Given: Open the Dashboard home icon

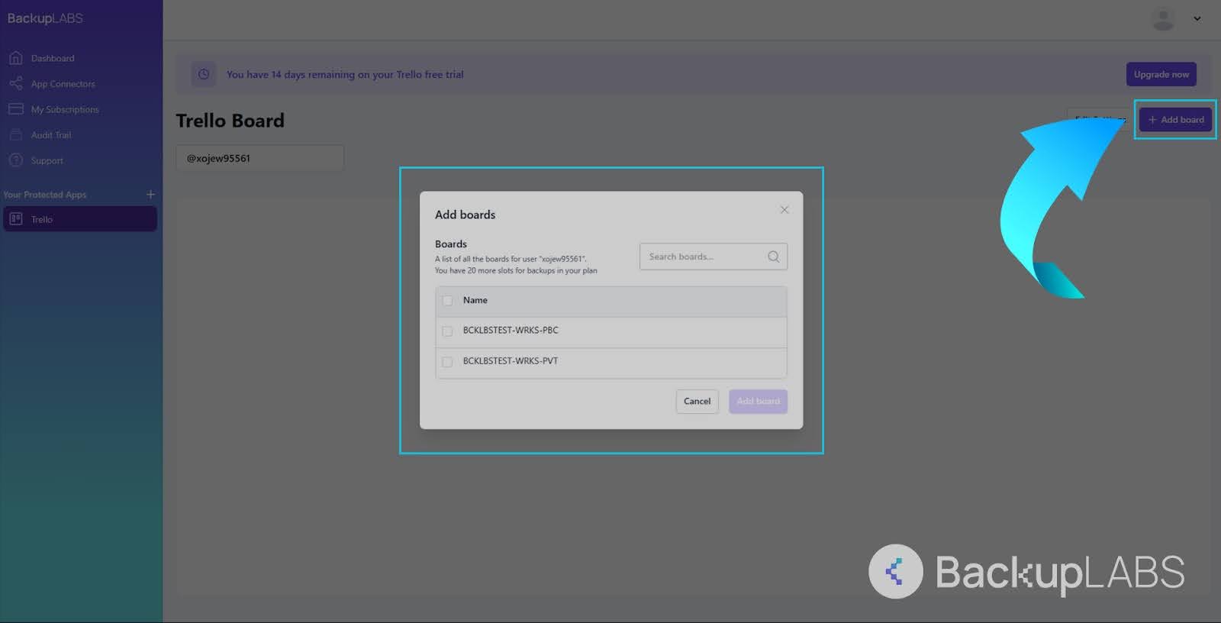Looking at the screenshot, I should pyautogui.click(x=15, y=58).
